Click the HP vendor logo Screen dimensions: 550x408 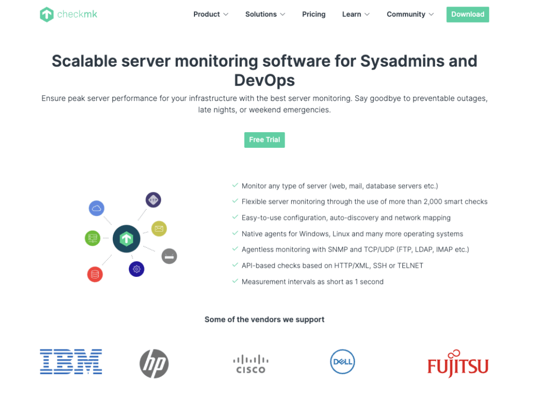click(154, 363)
